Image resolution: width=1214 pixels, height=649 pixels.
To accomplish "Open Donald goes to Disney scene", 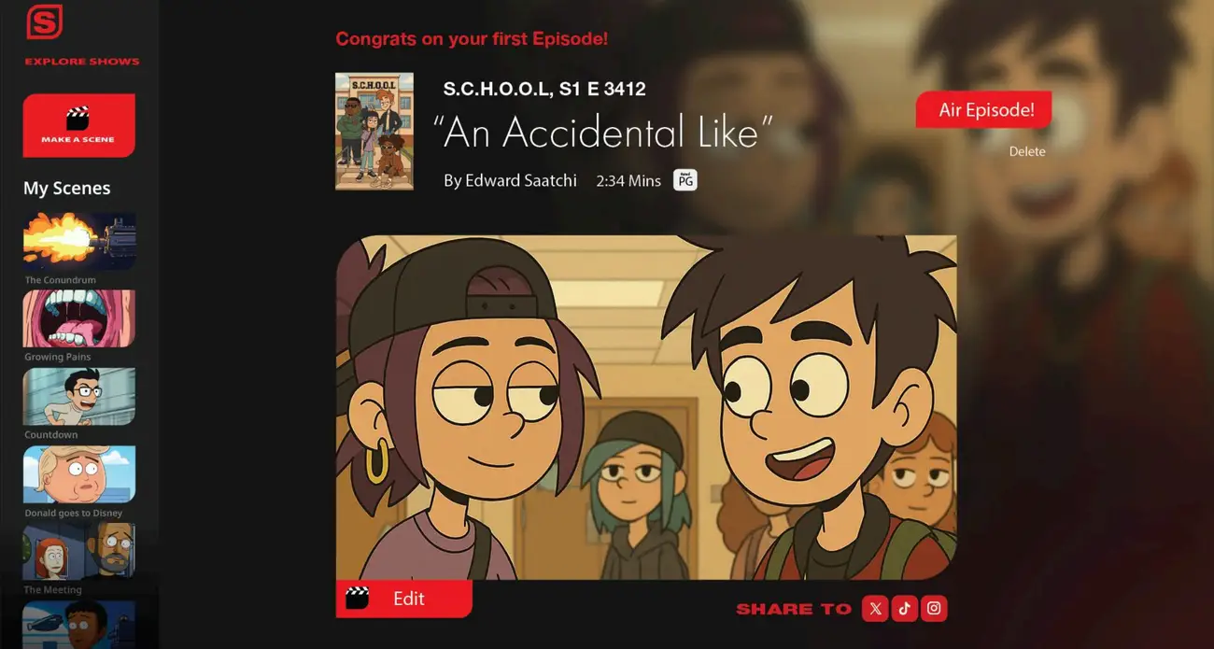I will pos(79,473).
